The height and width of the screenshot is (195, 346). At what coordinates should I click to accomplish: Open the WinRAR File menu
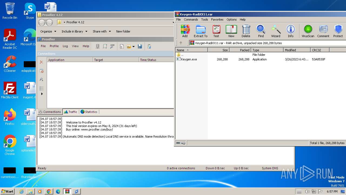coord(178,19)
